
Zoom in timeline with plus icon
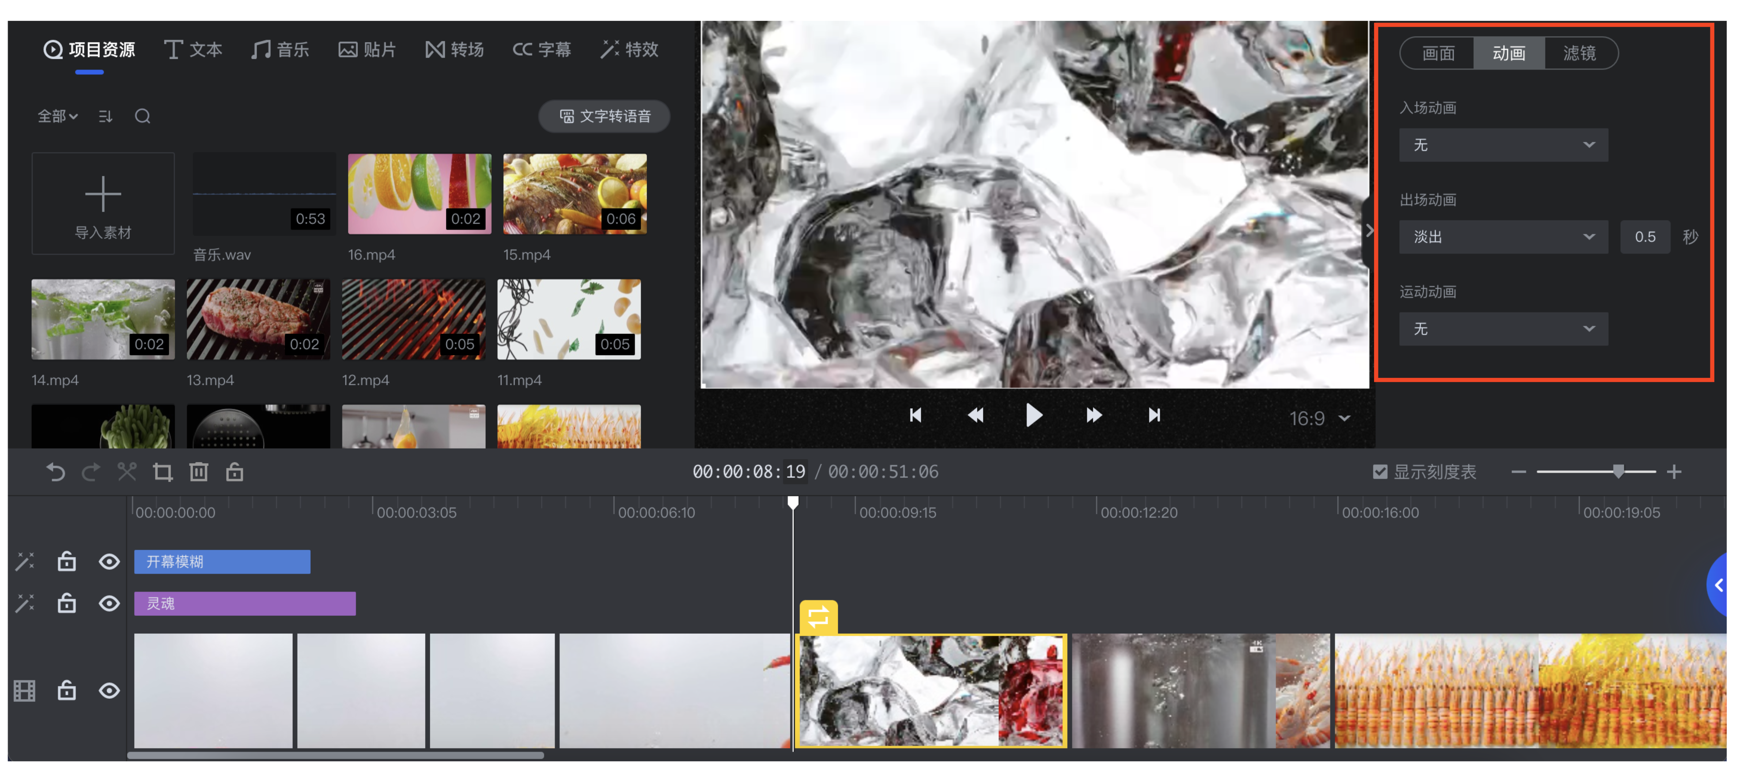(x=1674, y=472)
